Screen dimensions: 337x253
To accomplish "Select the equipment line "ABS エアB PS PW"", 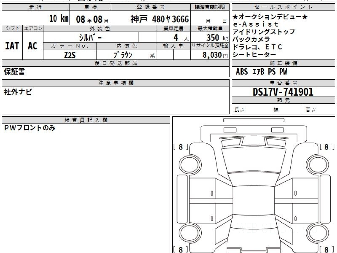I will (x=261, y=72).
